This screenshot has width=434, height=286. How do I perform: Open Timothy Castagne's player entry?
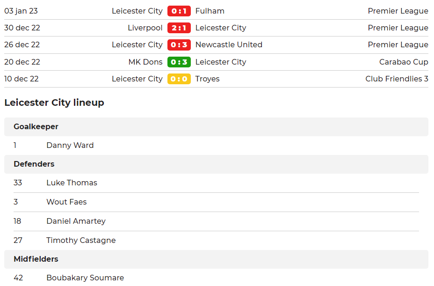tap(81, 240)
